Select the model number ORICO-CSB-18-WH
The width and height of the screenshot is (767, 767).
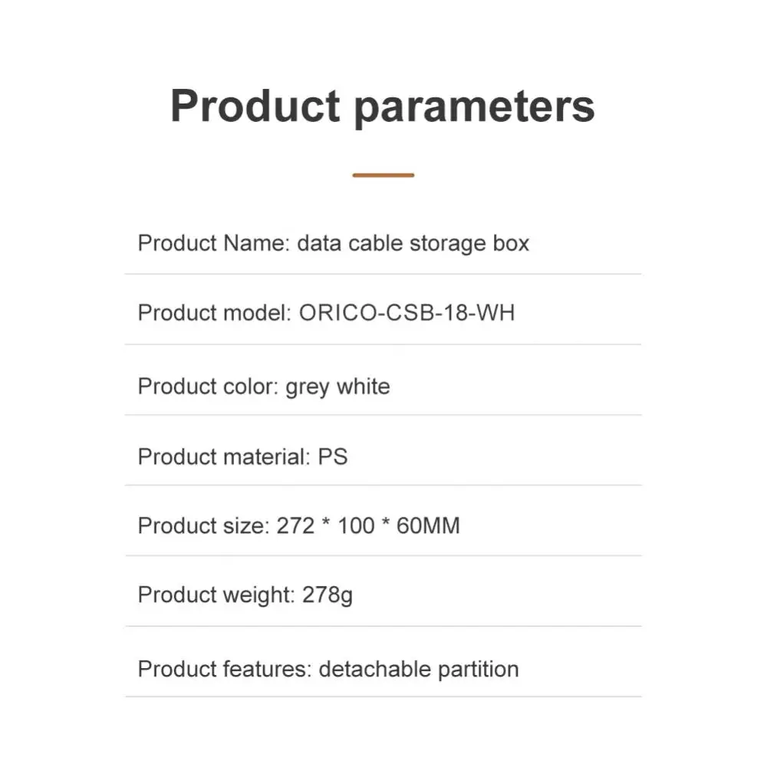pos(407,313)
